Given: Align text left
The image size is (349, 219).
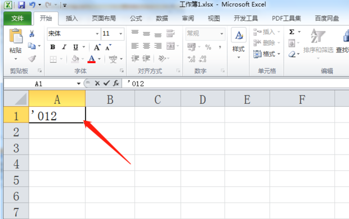Looking at the screenshot, I should [135, 46].
